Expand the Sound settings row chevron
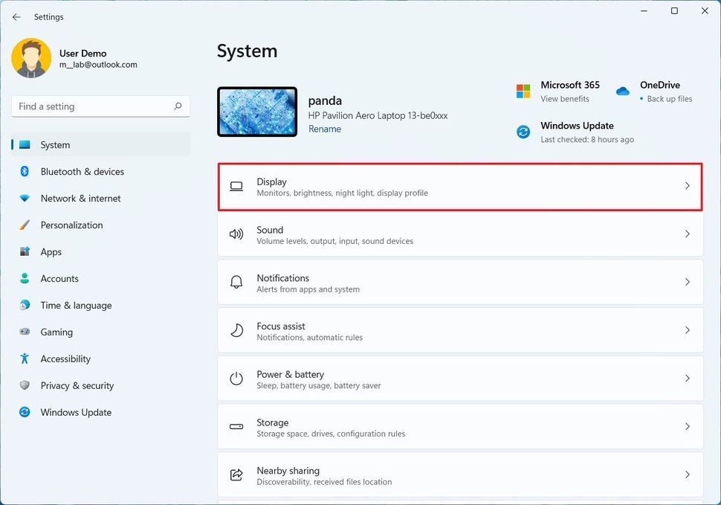Viewport: 721px width, 505px height. click(687, 234)
